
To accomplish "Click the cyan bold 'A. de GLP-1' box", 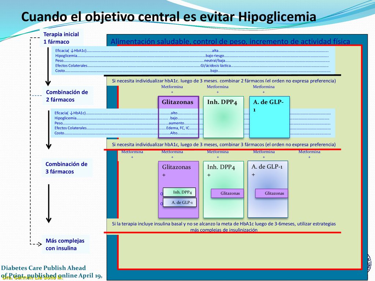I will tap(270, 117).
